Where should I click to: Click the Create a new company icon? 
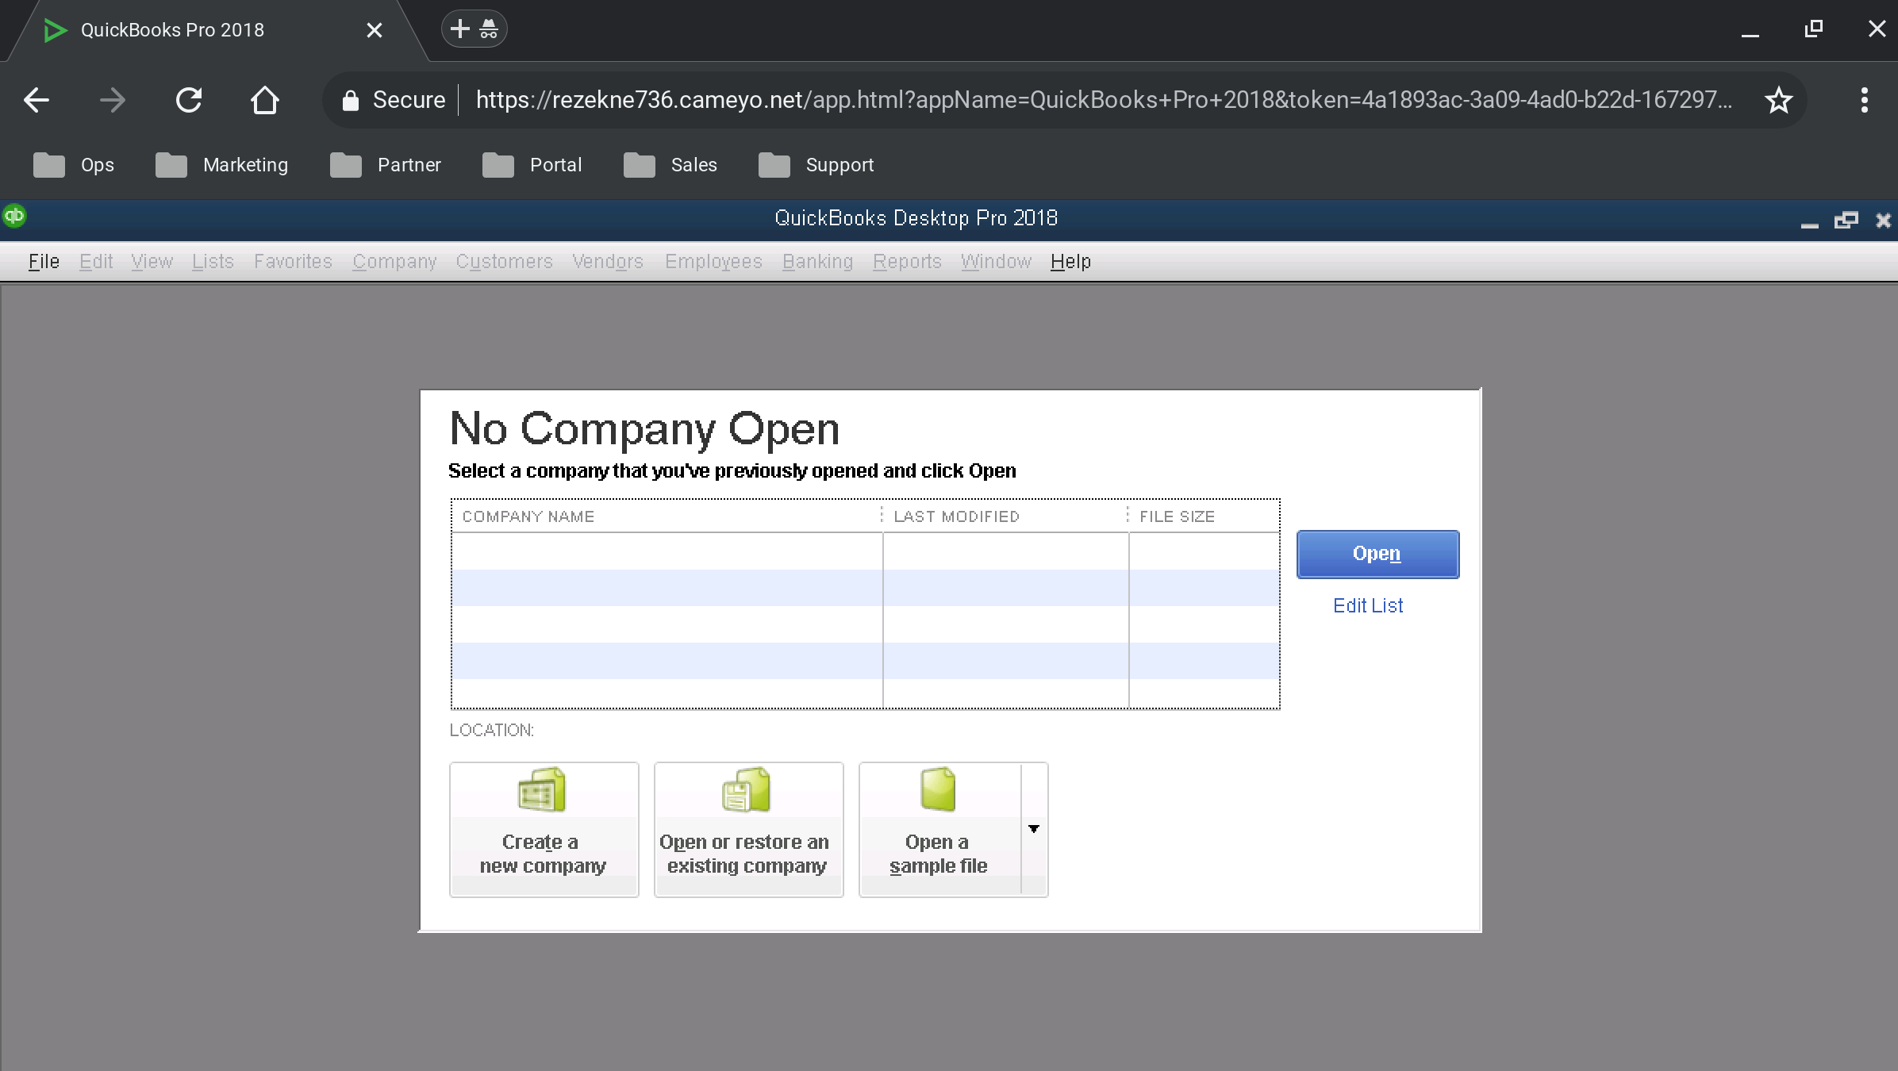point(542,789)
